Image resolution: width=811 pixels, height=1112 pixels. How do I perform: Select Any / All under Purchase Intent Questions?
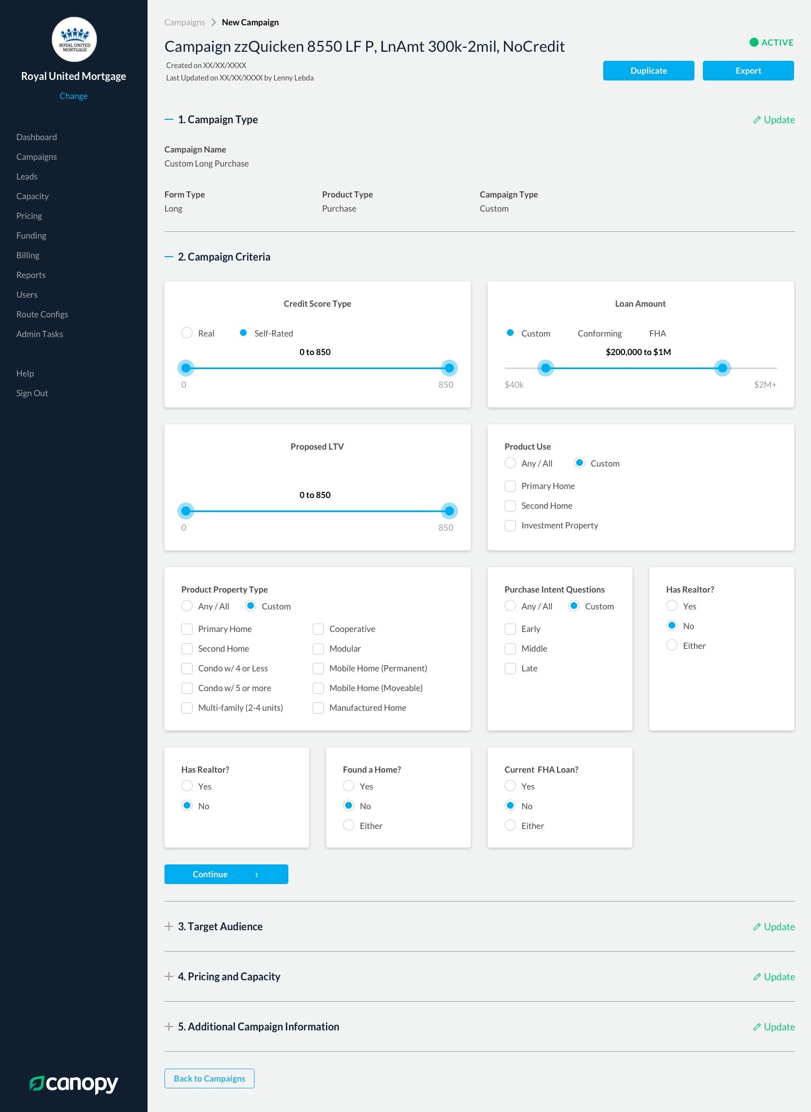pyautogui.click(x=510, y=606)
